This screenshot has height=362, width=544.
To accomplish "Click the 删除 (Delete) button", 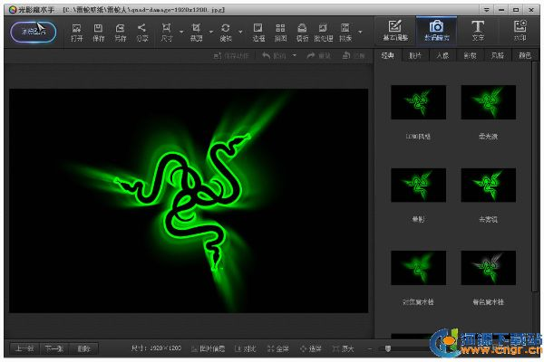I will click(83, 348).
